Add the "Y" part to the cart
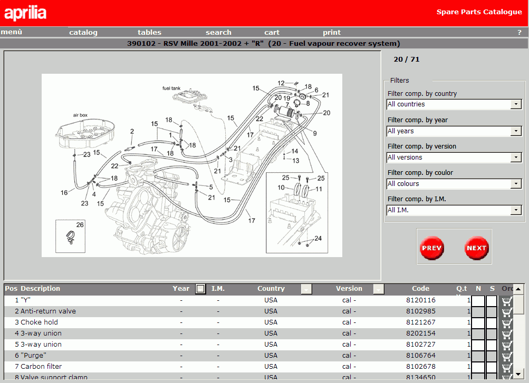This screenshot has width=529, height=383. pyautogui.click(x=507, y=300)
